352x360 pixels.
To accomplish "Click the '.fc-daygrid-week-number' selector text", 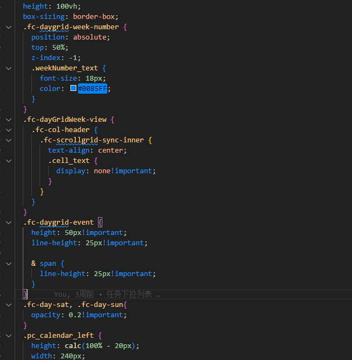I will (71, 27).
